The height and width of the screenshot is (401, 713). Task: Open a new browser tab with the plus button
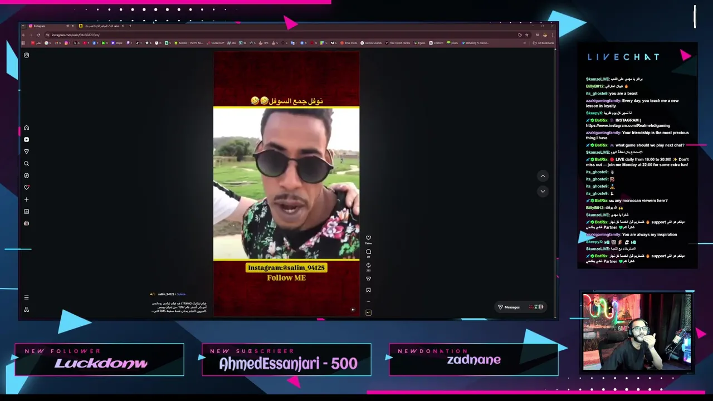coord(130,26)
